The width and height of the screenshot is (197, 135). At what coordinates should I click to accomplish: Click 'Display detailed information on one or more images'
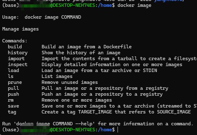(112, 65)
